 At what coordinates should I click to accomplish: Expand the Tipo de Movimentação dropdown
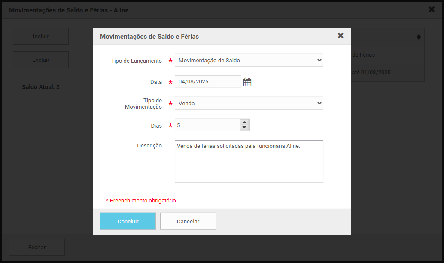(x=249, y=103)
